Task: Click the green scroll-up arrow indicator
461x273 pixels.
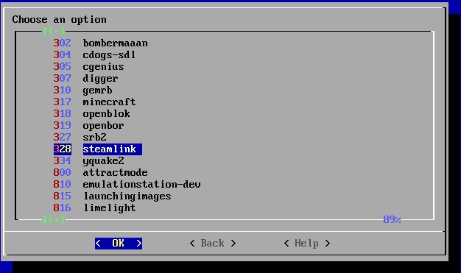Action: 54,31
